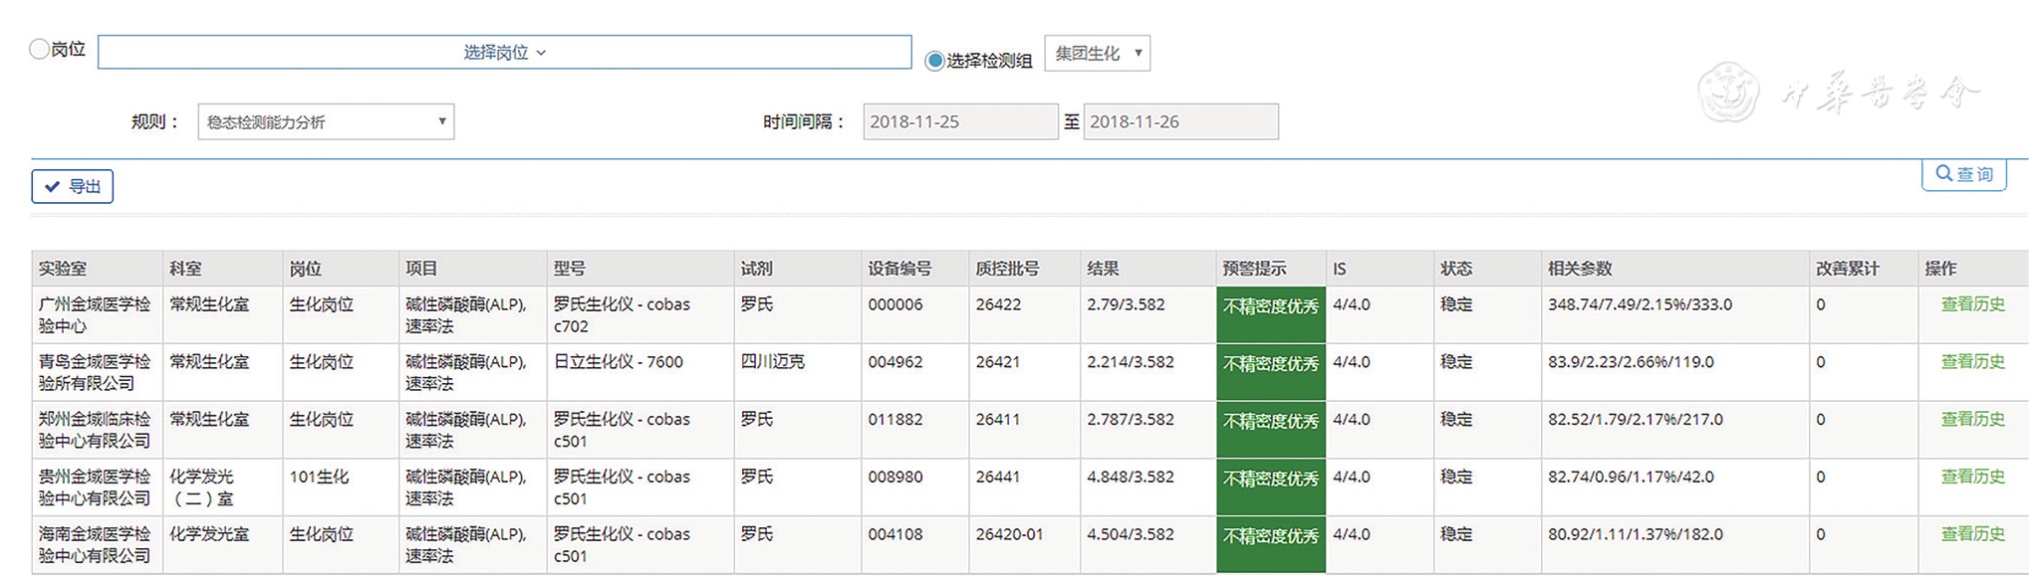The width and height of the screenshot is (2038, 583).
Task: View history for 广州金域医学检验中心 row
Action: pyautogui.click(x=1971, y=304)
